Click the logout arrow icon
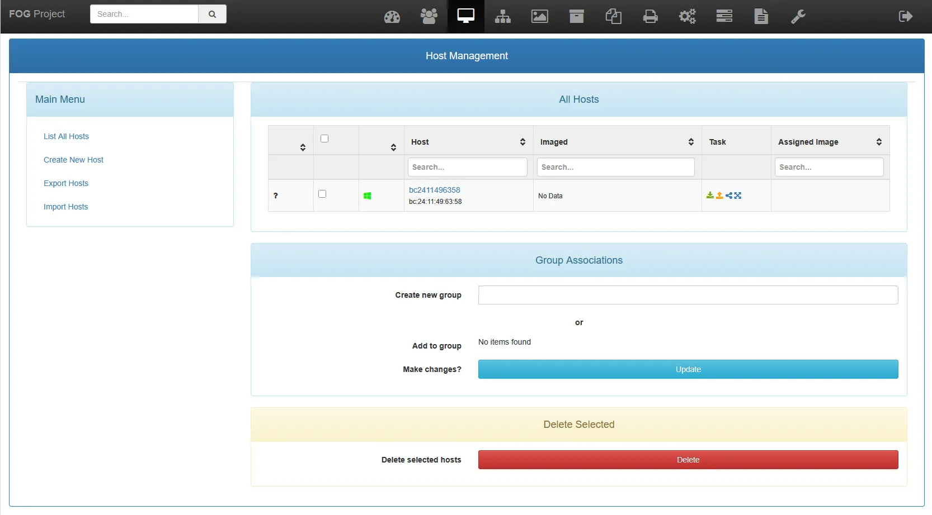Screen dimensions: 932x515 tap(905, 17)
